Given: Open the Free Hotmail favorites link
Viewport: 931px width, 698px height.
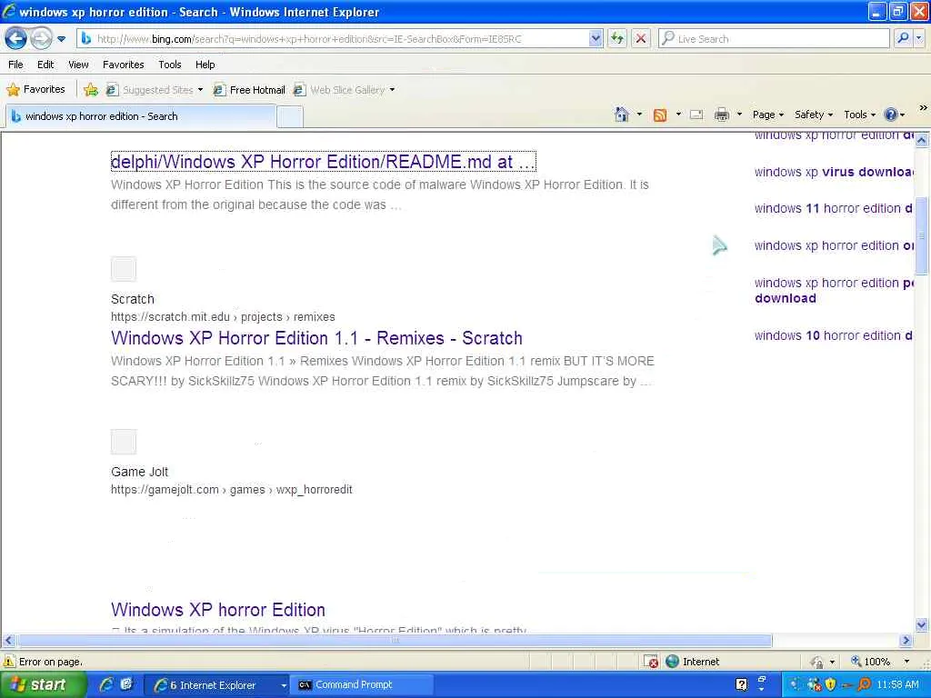Looking at the screenshot, I should [x=249, y=90].
